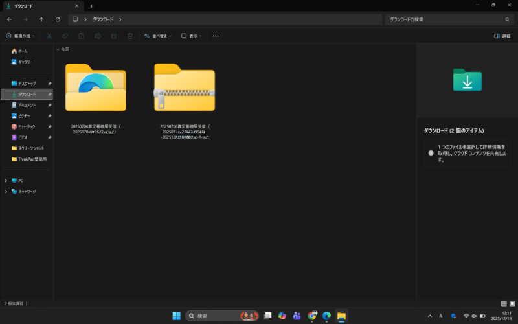Open the 表示 view dropdown

[x=192, y=36]
